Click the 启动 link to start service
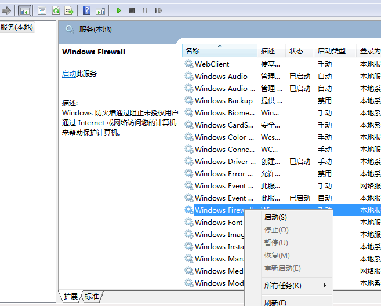This screenshot has width=381, height=306. (69, 74)
